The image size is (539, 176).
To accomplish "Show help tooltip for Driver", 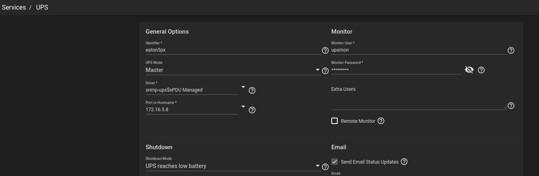I will tap(252, 90).
